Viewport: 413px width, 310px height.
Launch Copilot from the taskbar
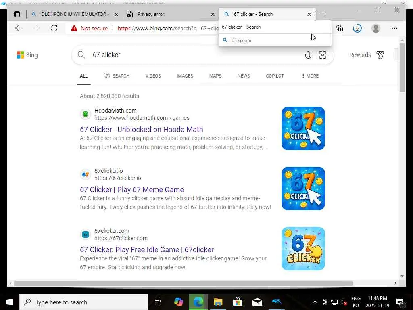pos(178,302)
